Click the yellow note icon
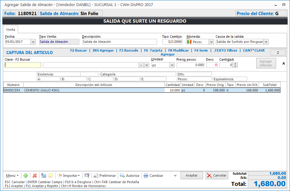 point(51,176)
